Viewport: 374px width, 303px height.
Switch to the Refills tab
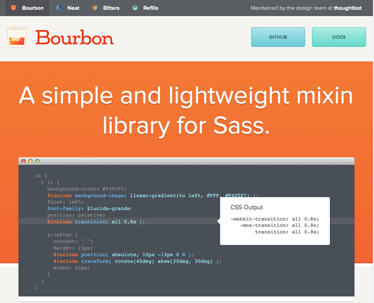coord(145,8)
